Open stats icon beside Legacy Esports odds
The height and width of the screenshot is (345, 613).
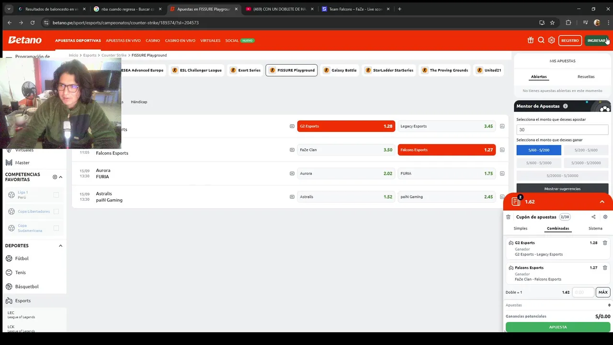[x=502, y=126]
